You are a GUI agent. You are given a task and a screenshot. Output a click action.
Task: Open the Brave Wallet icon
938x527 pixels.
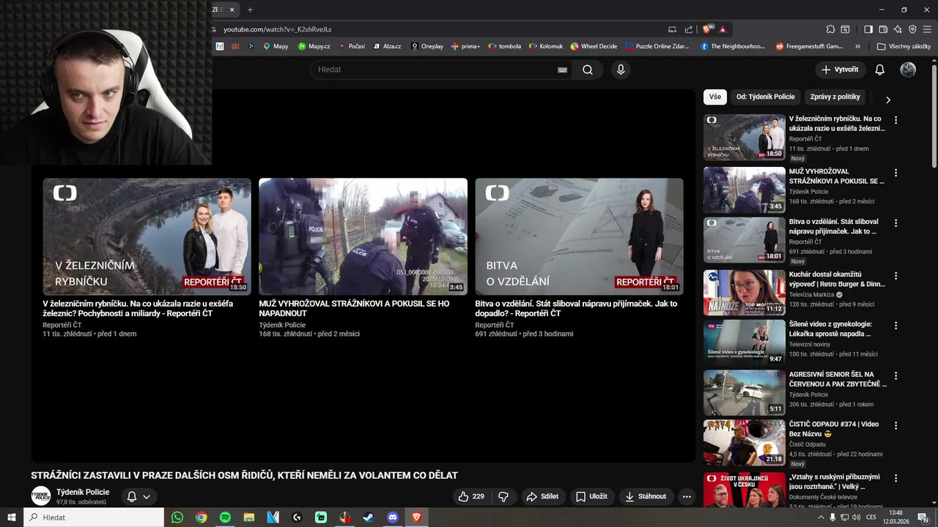coord(883,29)
